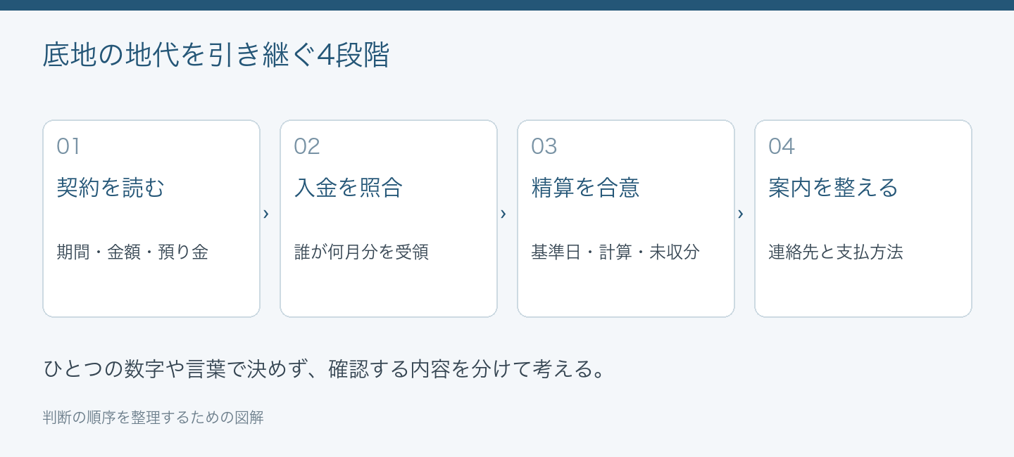Click the step number 02 label

[307, 146]
